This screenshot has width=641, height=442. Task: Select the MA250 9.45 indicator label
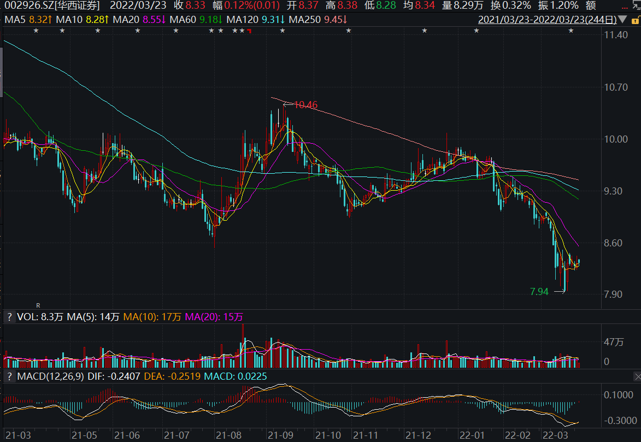(318, 19)
